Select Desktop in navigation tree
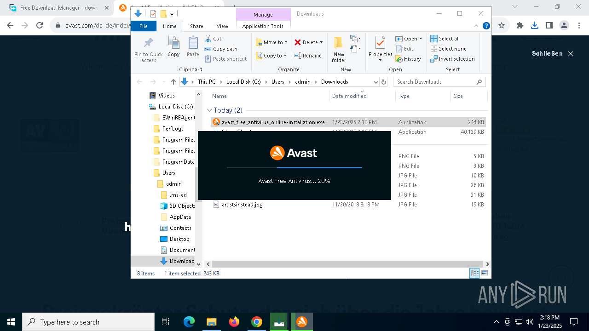Screen dimensions: 589x331 click(x=174, y=239)
